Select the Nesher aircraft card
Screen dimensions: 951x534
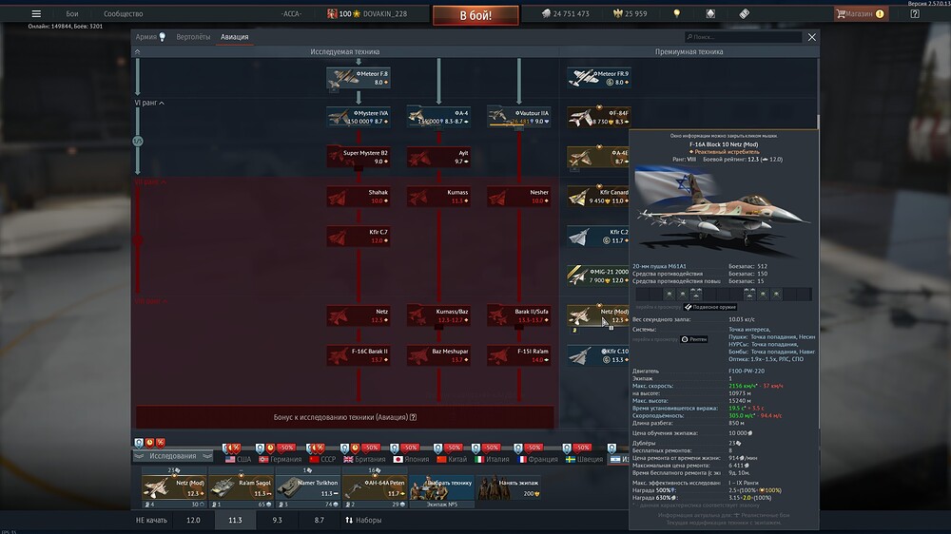coord(518,197)
